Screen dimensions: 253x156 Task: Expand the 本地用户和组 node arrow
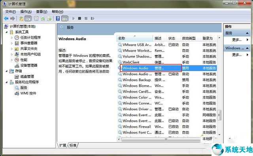(11, 54)
